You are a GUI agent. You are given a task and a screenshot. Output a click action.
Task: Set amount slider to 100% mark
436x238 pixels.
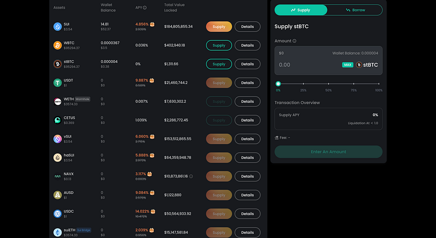[379, 84]
